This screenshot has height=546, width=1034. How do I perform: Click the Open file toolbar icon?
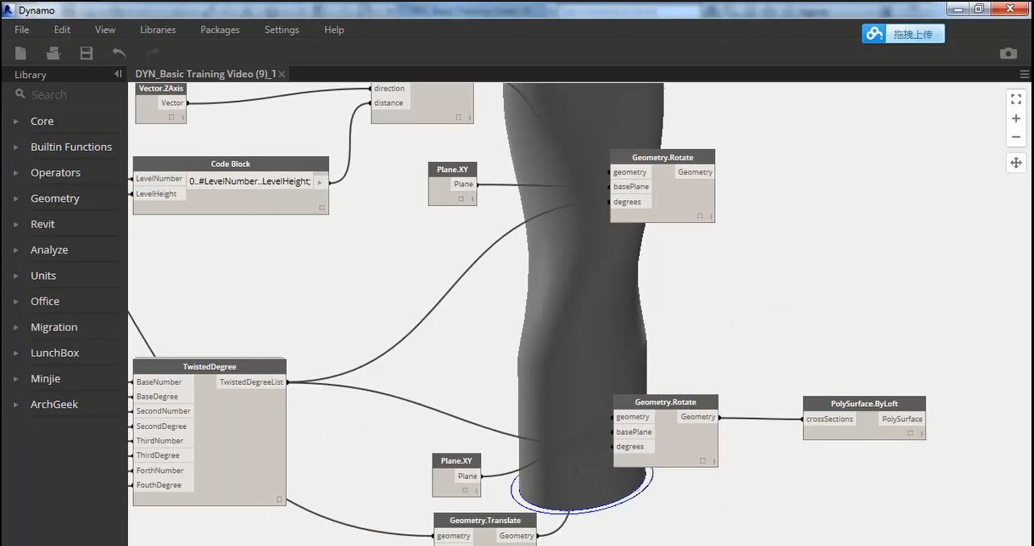click(53, 53)
